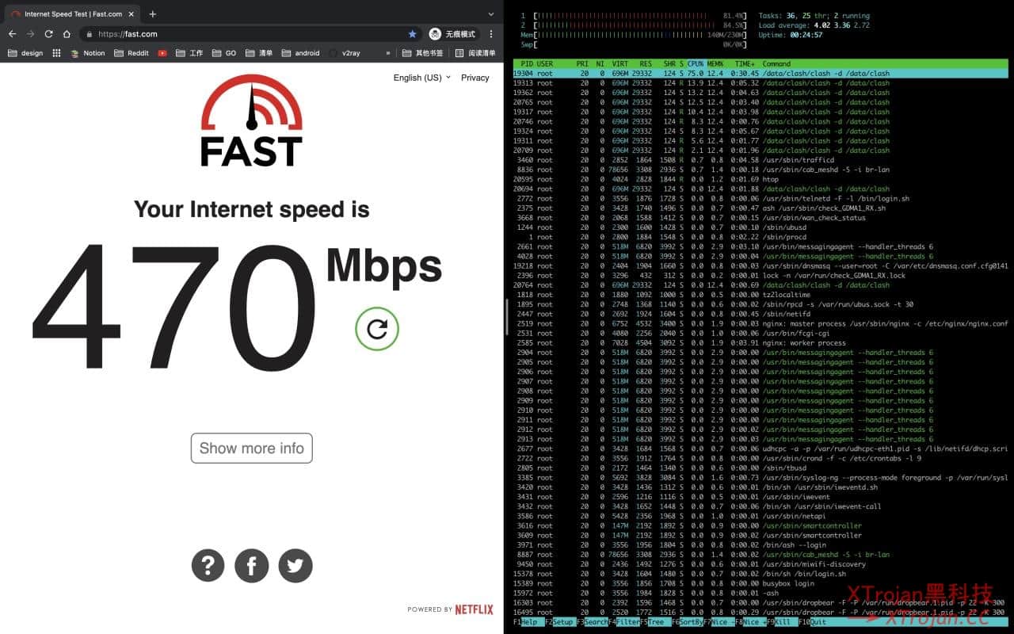
Task: Open the 阅读清单 reading list
Action: 475,53
